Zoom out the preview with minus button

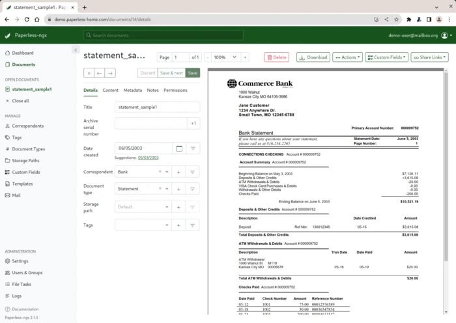(208, 57)
